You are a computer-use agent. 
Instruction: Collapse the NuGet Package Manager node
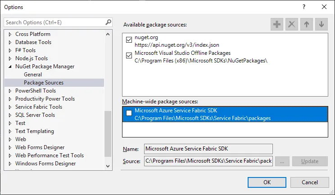pyautogui.click(x=10, y=66)
